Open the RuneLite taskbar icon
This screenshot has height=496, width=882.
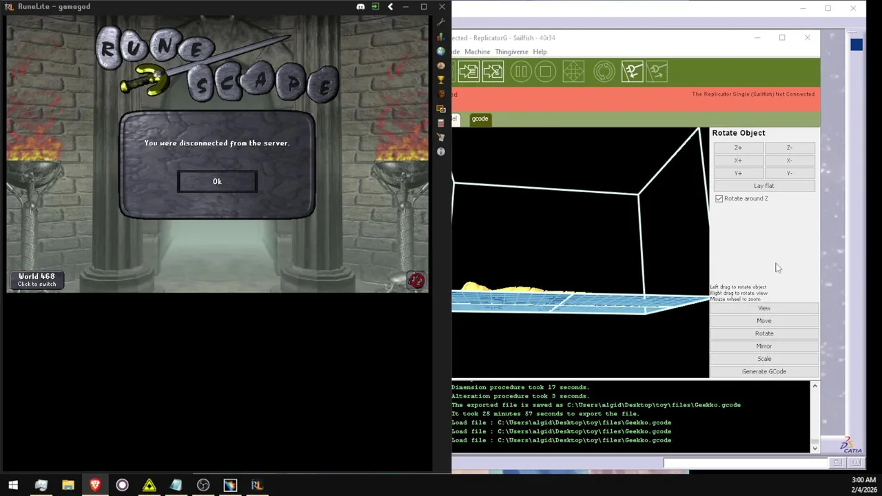coord(257,485)
